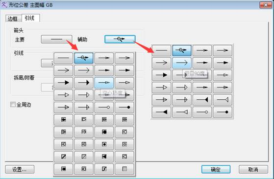Viewport: 274px width, 179px height.
Task: Choose hollow circle end in 主要 palette
Action: pyautogui.click(x=104, y=107)
